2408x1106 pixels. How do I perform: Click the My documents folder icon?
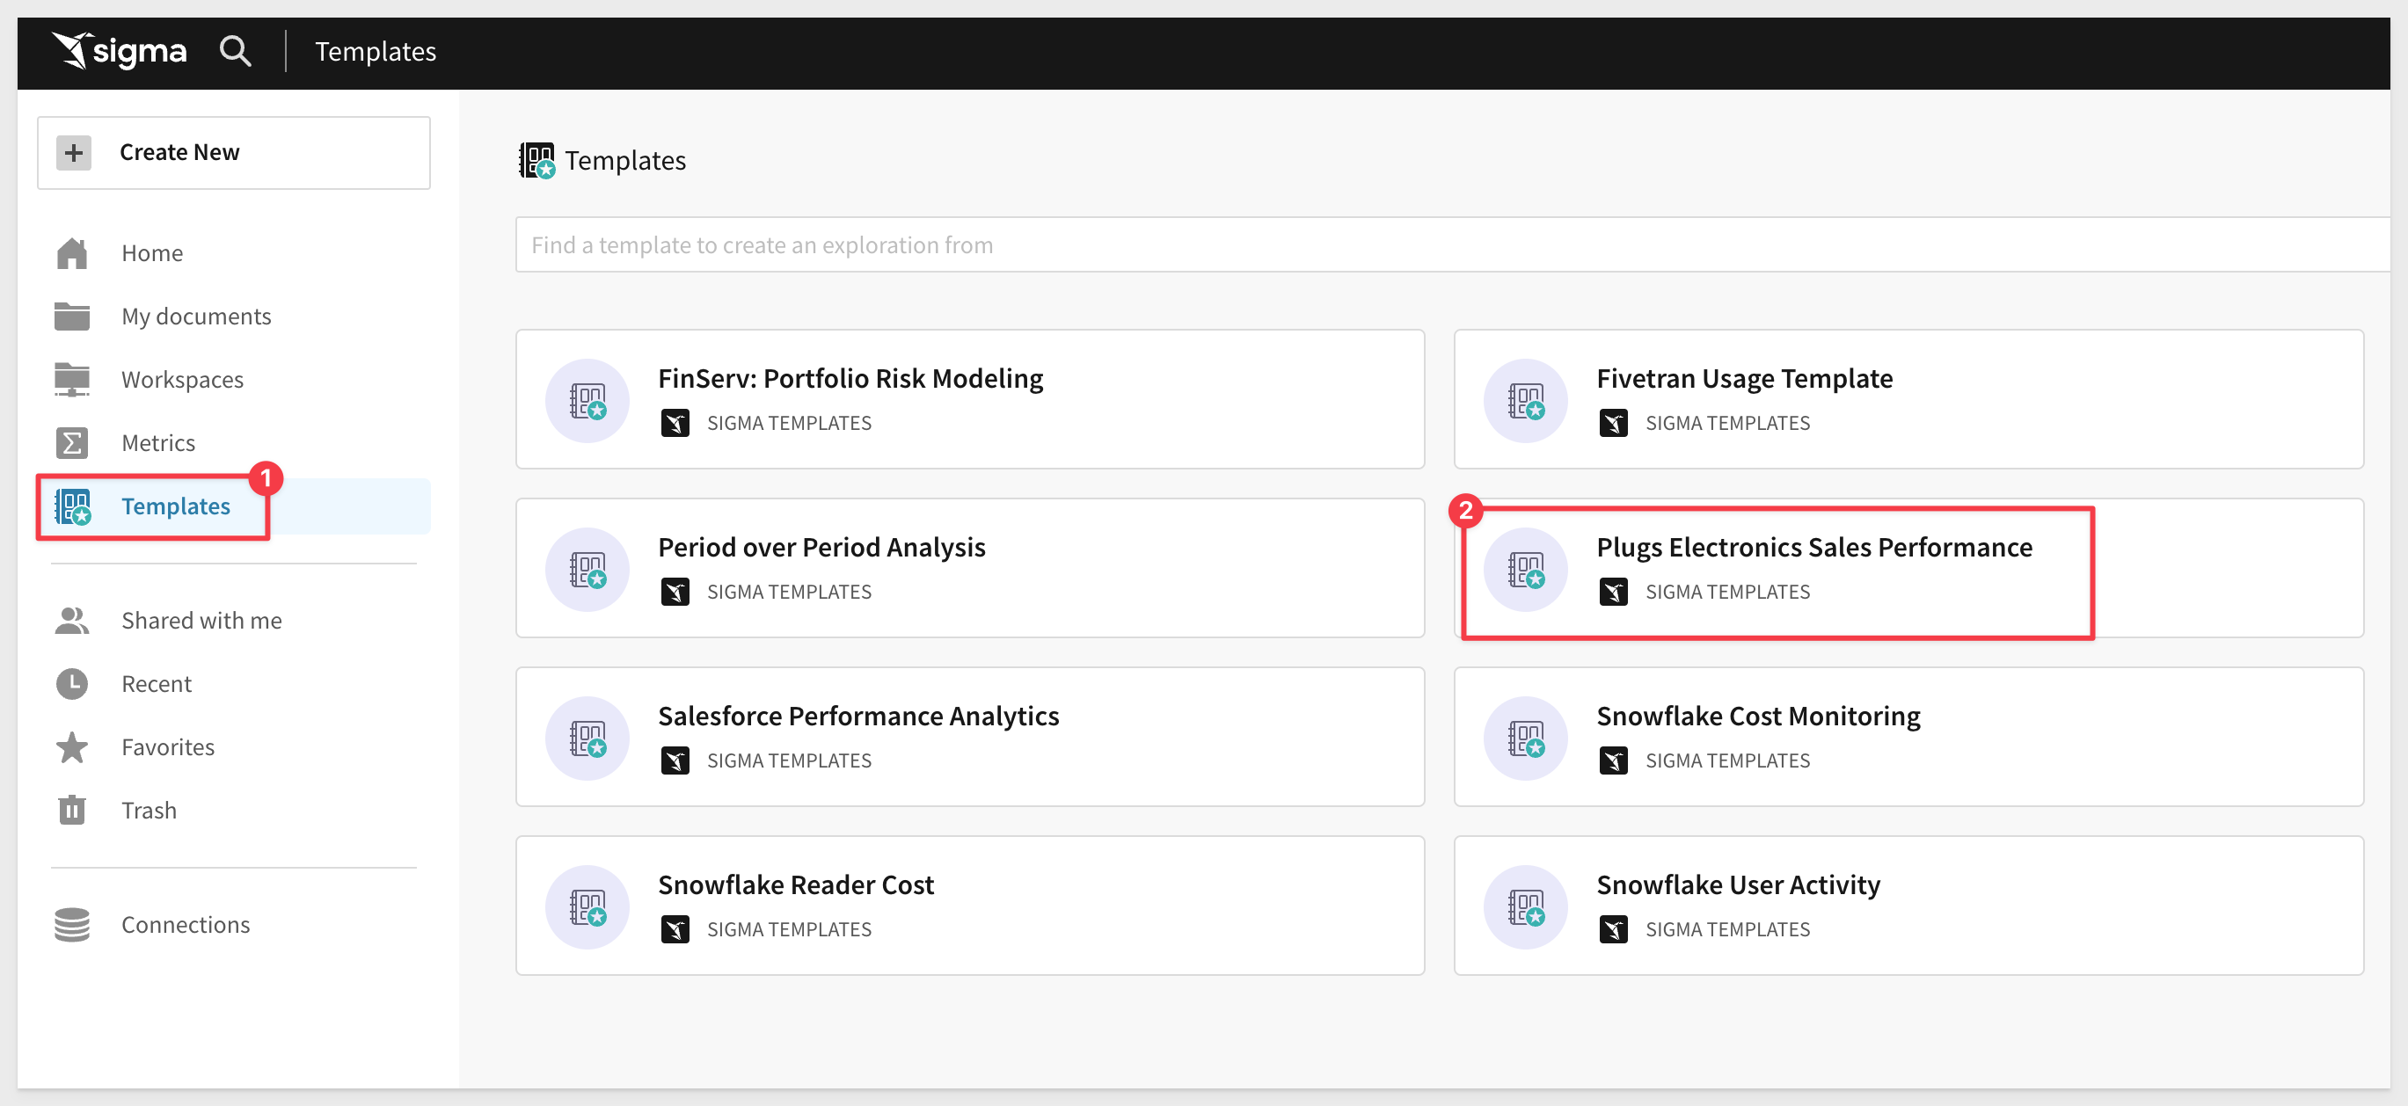tap(72, 317)
